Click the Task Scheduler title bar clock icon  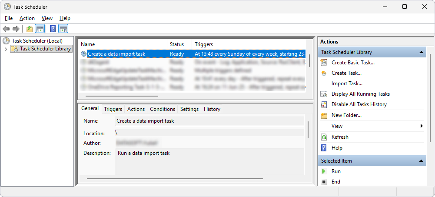coord(7,7)
